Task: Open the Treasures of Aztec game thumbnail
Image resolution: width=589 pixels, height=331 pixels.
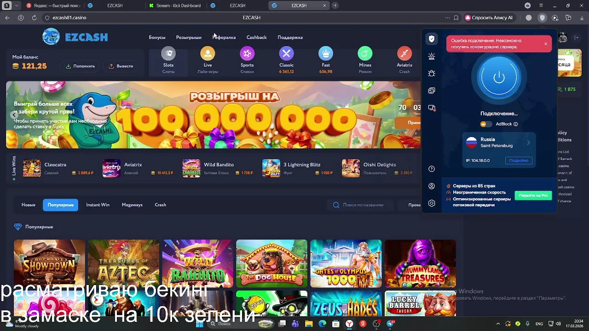Action: click(123, 263)
